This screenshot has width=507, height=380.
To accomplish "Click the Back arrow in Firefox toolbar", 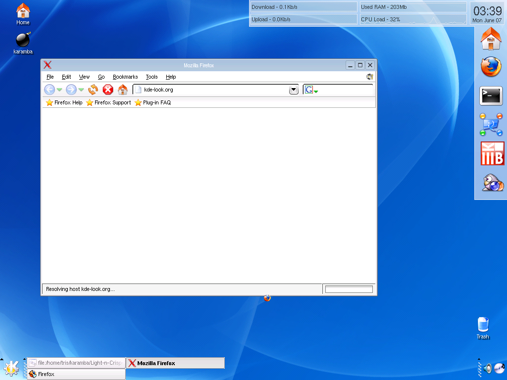I will (x=50, y=90).
